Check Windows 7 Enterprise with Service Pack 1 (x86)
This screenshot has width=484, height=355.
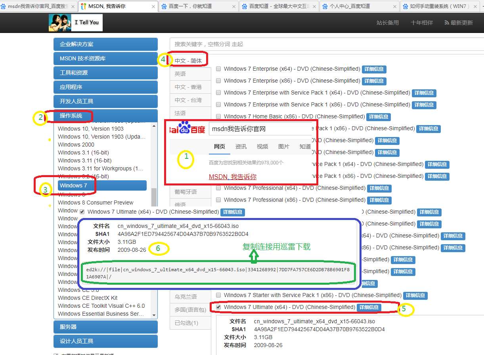coord(218,104)
